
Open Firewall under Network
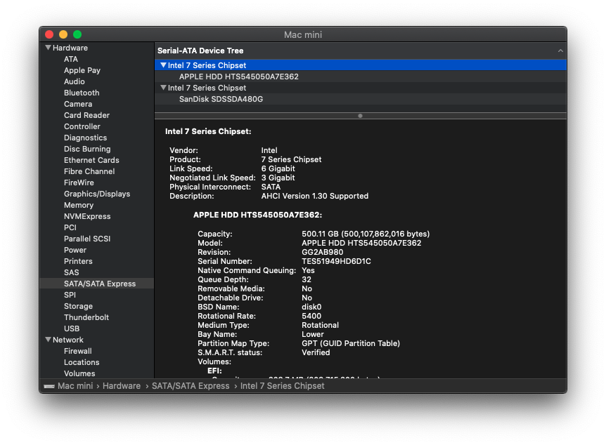click(77, 351)
